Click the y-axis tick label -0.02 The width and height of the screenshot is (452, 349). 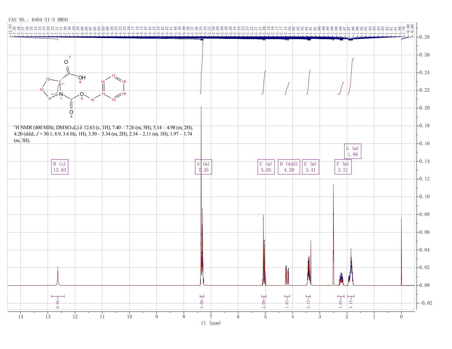(426, 303)
